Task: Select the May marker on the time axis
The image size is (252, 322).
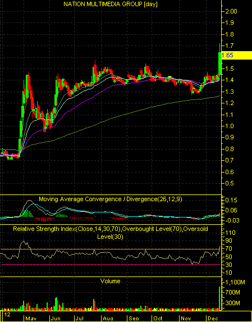Action: click(x=31, y=319)
